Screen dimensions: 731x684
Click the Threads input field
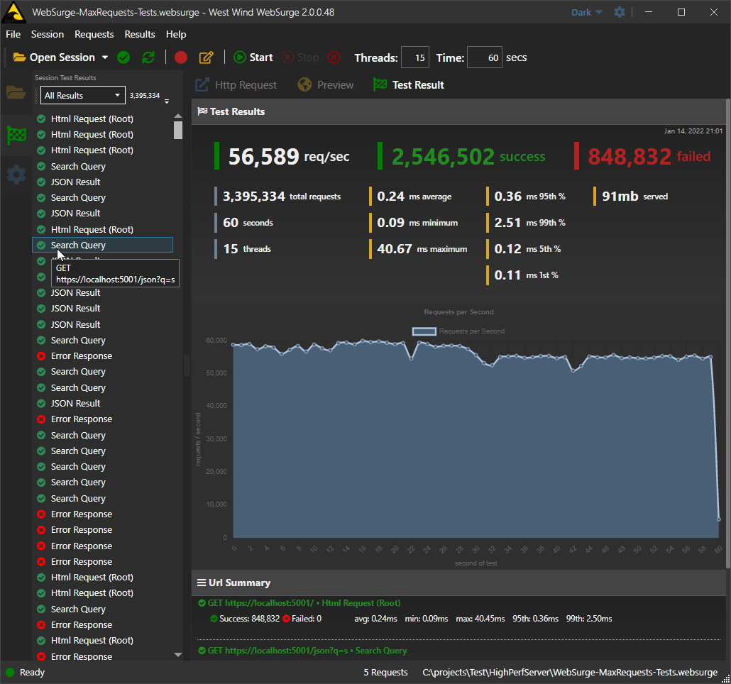(415, 57)
